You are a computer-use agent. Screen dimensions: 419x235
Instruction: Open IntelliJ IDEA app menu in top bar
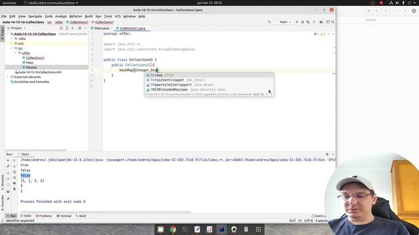(51, 3)
